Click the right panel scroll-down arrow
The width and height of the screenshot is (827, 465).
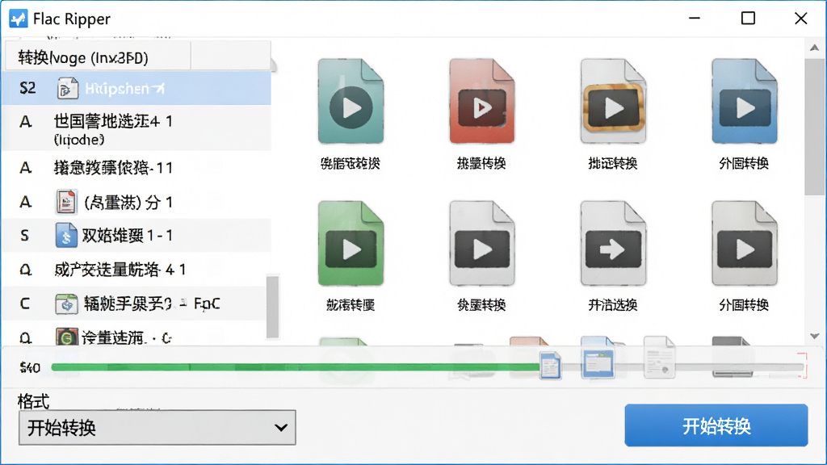click(814, 336)
